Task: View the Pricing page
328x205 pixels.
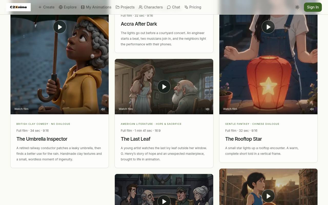Action: tap(193, 7)
